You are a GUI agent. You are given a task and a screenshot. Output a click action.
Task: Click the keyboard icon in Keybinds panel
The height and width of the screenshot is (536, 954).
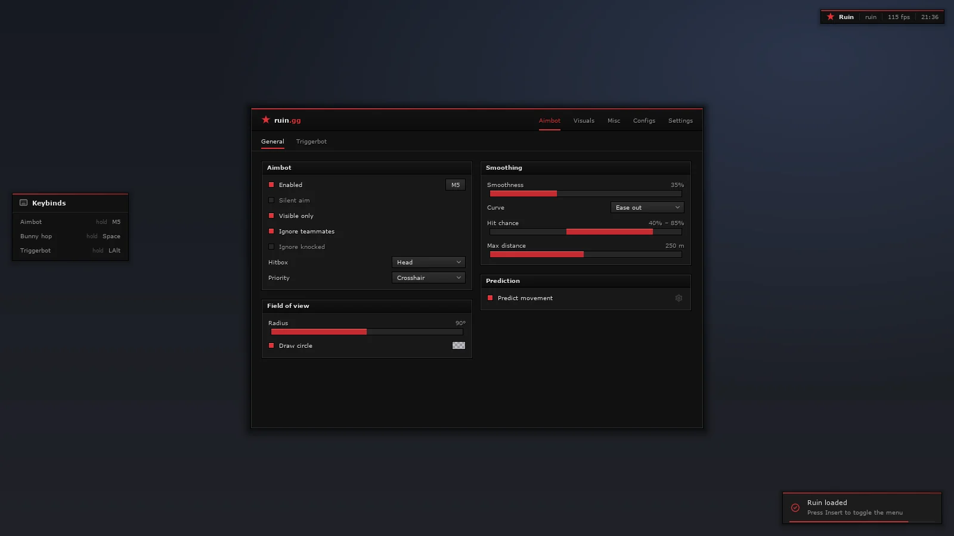(x=24, y=203)
